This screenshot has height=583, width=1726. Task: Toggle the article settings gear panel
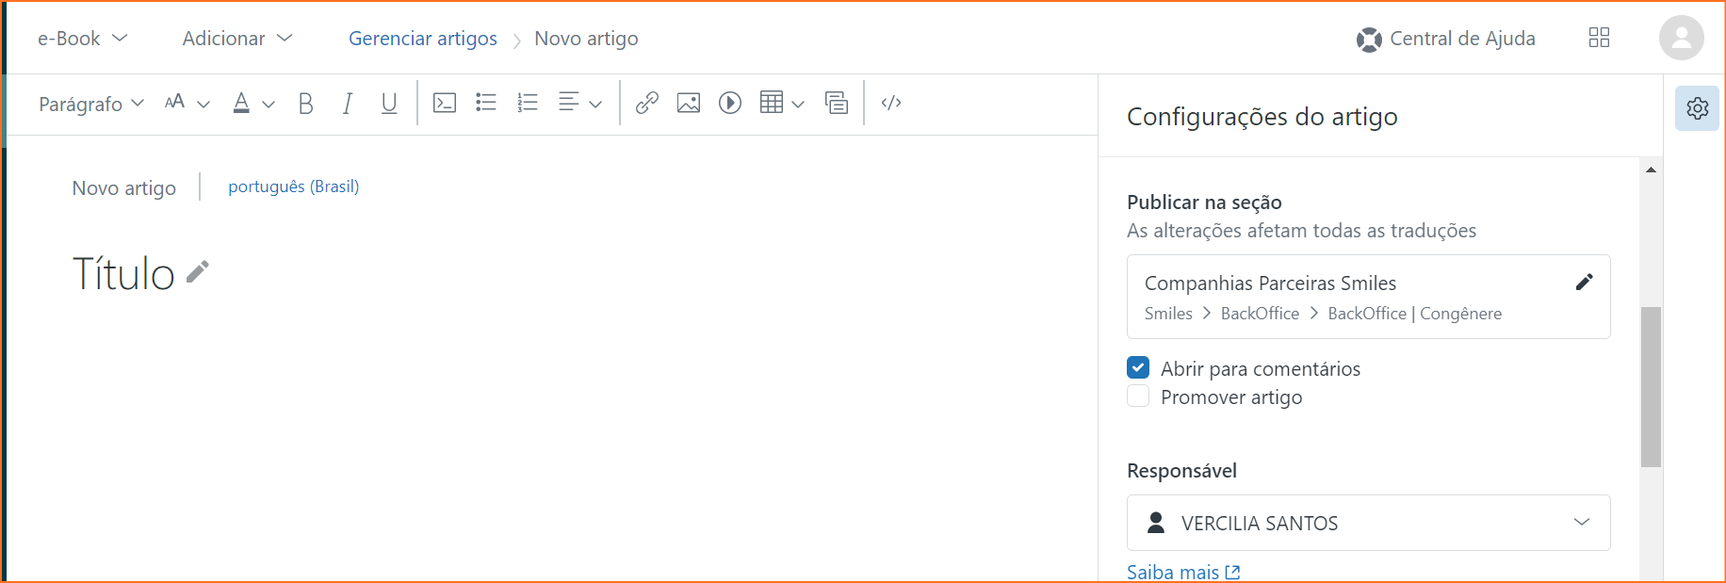(1698, 108)
